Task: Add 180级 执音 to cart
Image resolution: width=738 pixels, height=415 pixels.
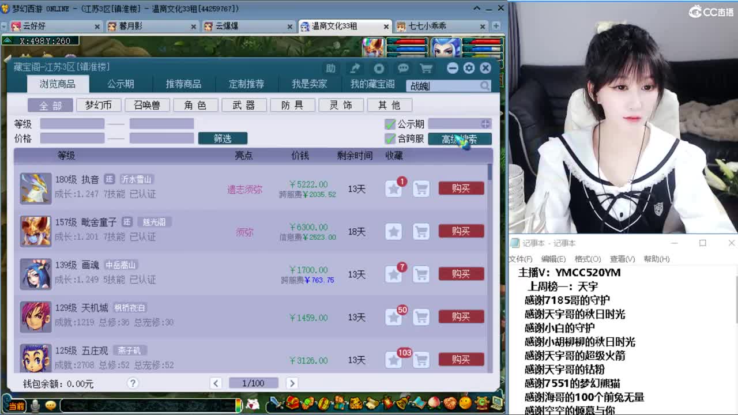Action: point(421,188)
